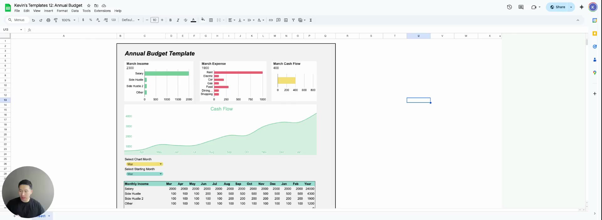This screenshot has width=602, height=220.
Task: Open the Google account avatar
Action: (593, 7)
